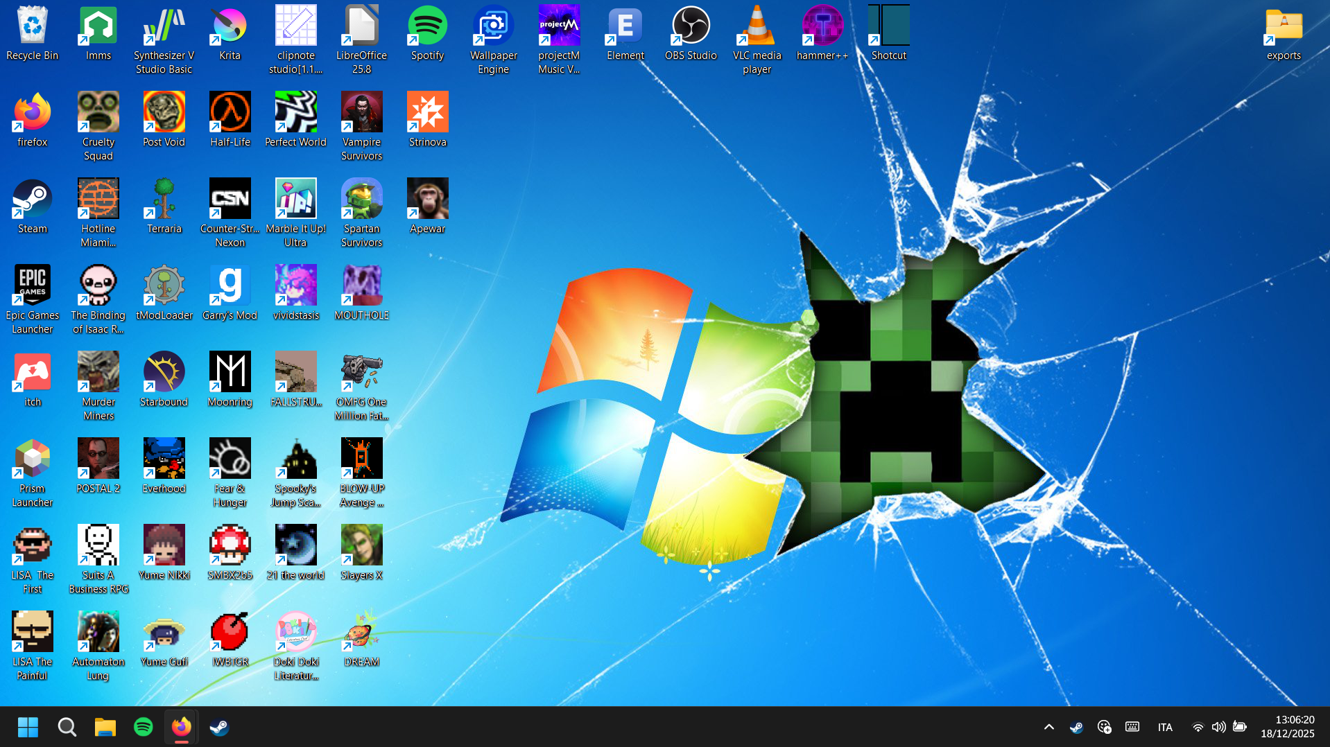Viewport: 1330px width, 747px height.
Task: Open the touch keyboard tray icon
Action: point(1132,727)
